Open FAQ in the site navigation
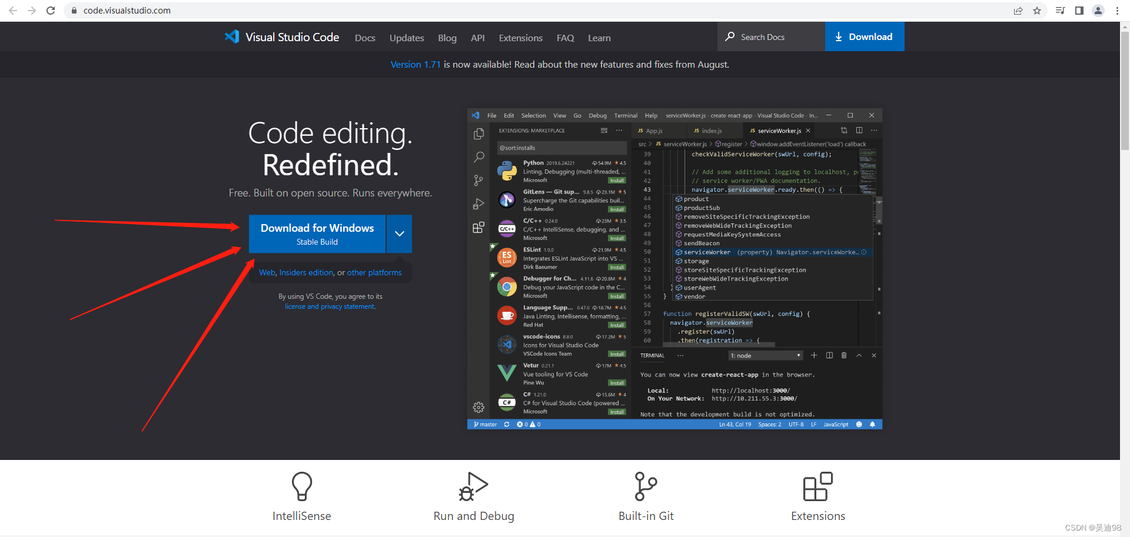The image size is (1130, 537). point(566,38)
